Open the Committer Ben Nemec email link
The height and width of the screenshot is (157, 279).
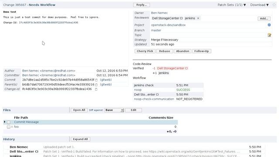coord(49,75)
